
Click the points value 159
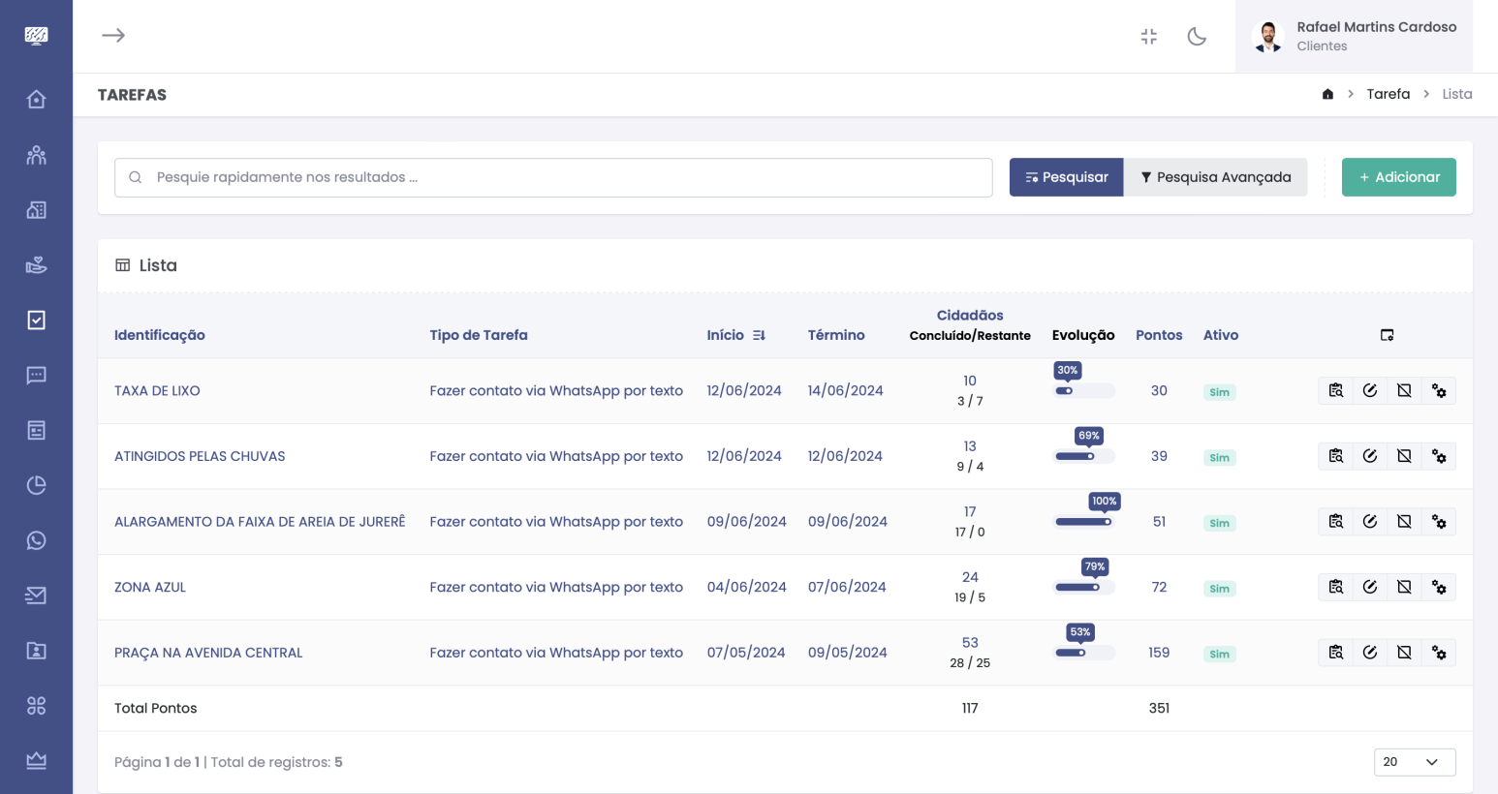[x=1159, y=653]
